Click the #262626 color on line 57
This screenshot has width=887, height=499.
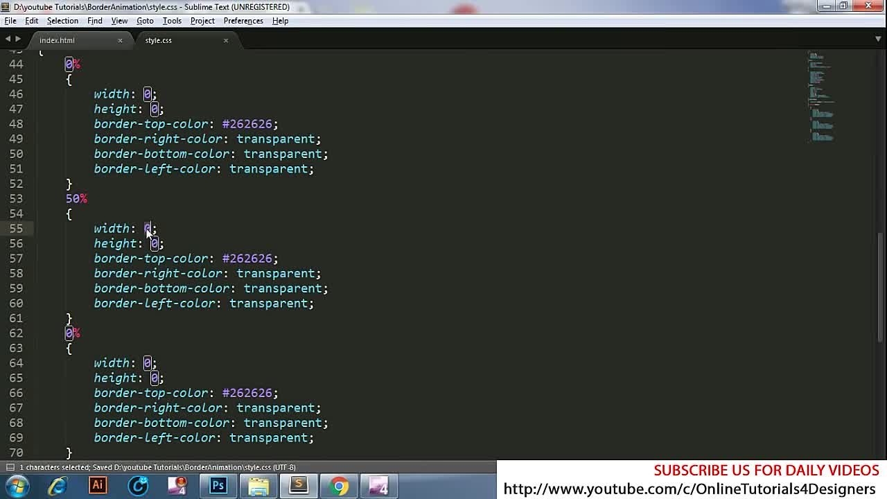point(247,259)
